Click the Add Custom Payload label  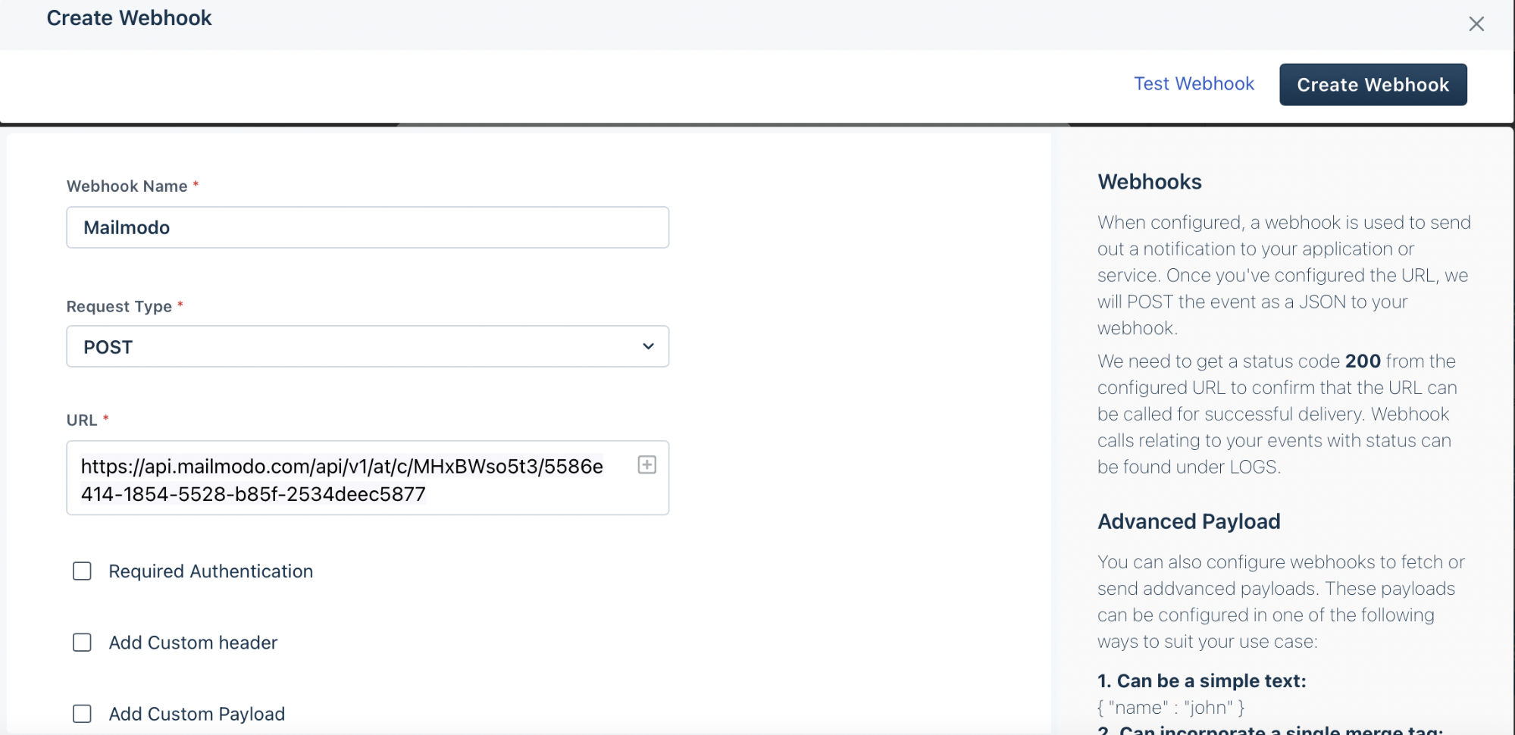197,714
